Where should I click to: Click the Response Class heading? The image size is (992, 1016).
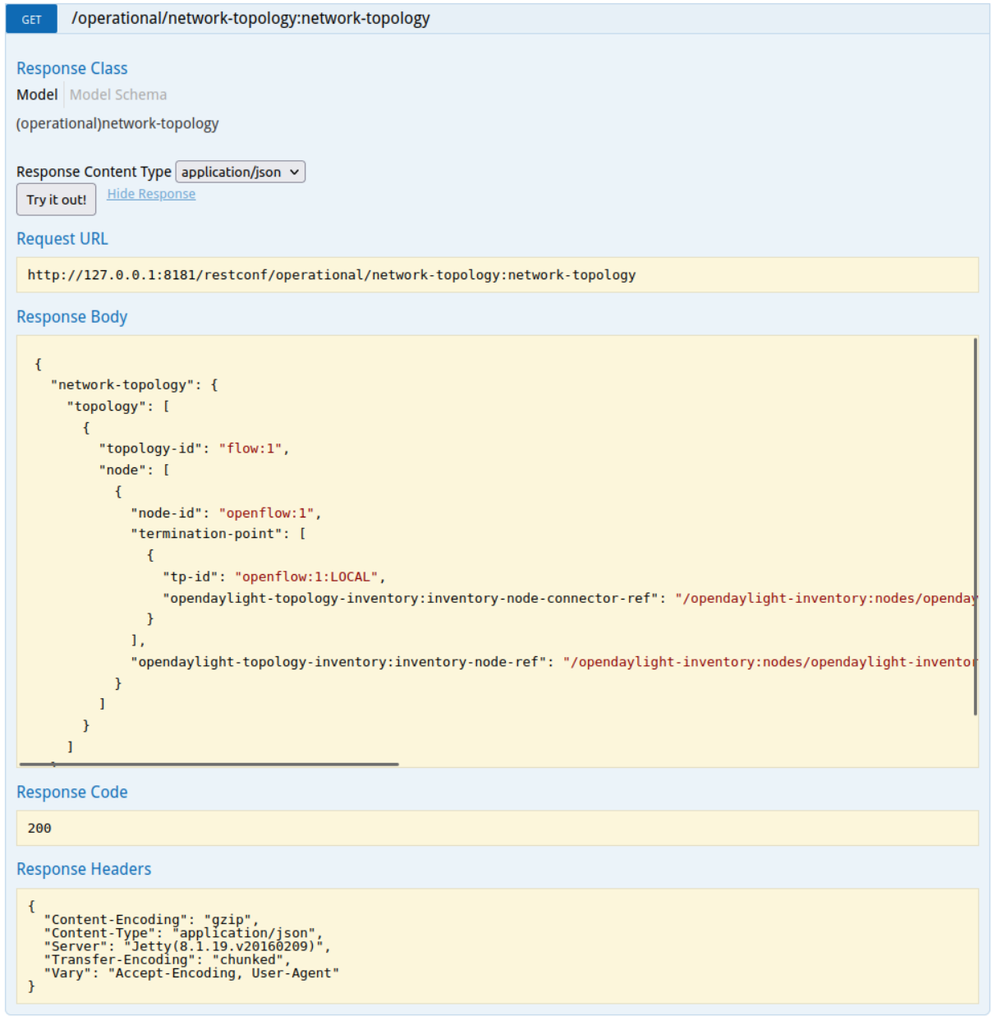point(72,68)
